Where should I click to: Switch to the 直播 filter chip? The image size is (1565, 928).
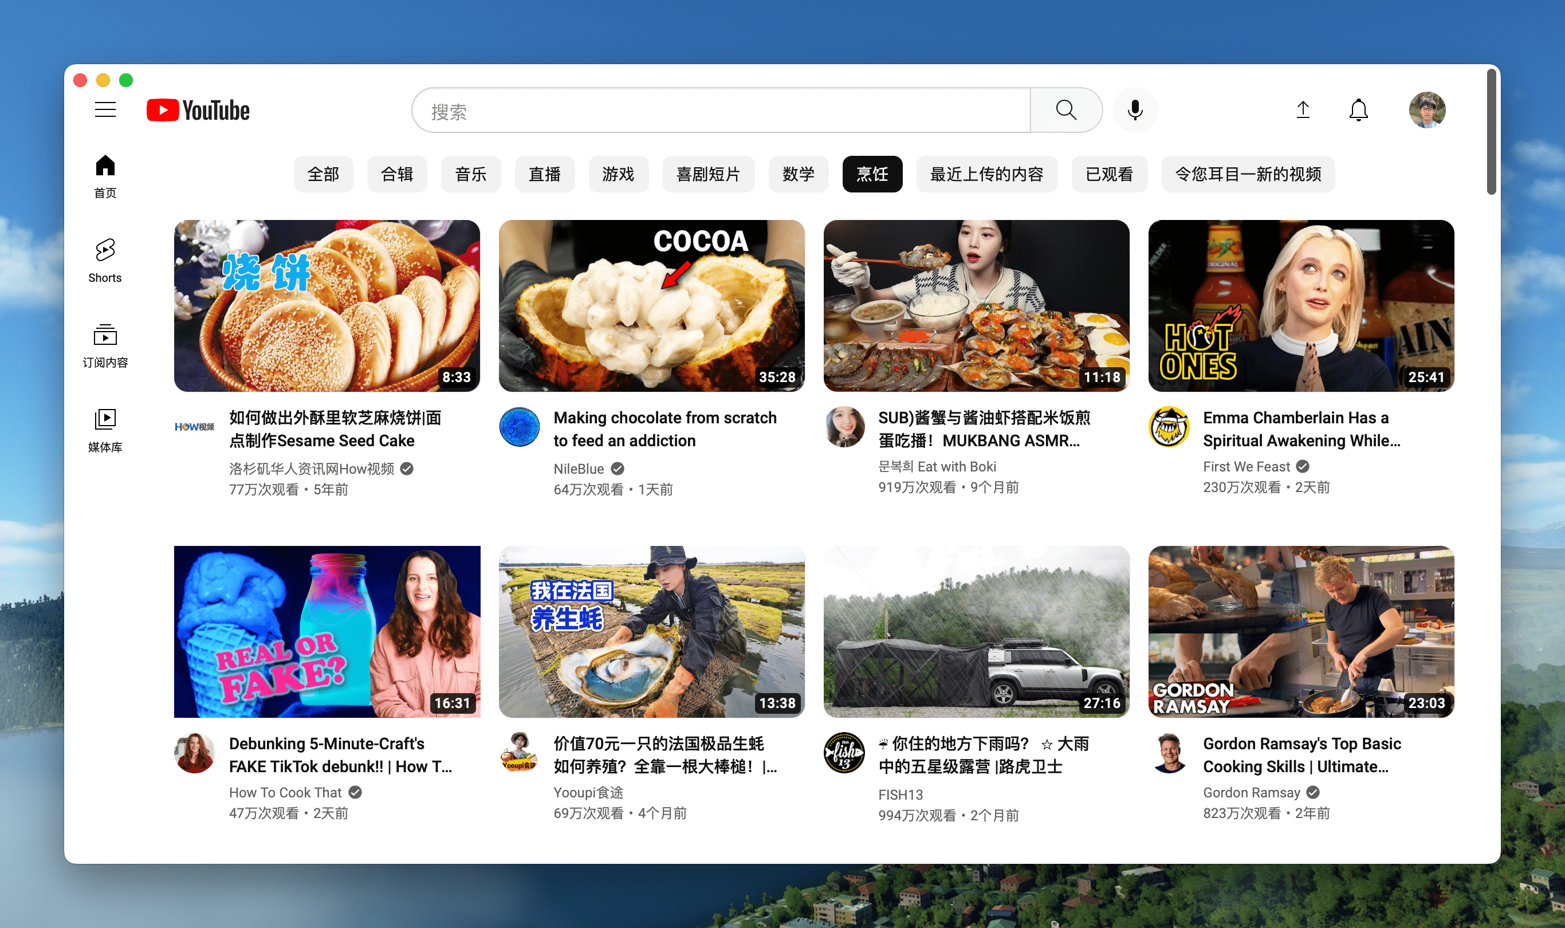(544, 174)
